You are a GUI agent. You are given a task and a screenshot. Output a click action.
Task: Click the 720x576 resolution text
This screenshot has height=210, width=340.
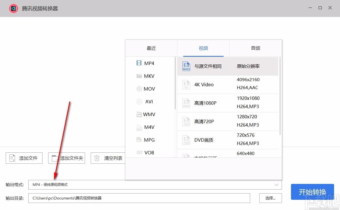tap(246, 135)
